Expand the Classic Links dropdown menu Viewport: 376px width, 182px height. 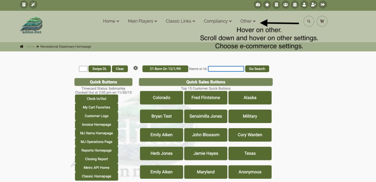pos(180,21)
